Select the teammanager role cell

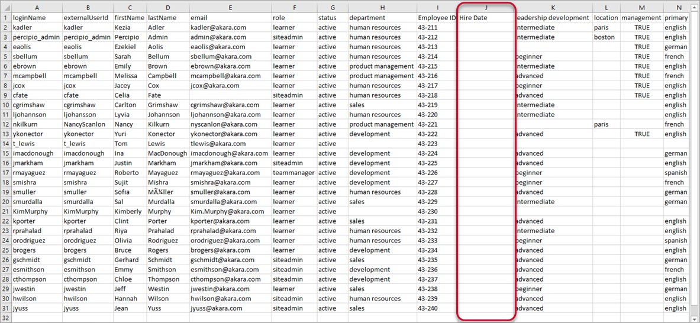click(x=293, y=173)
